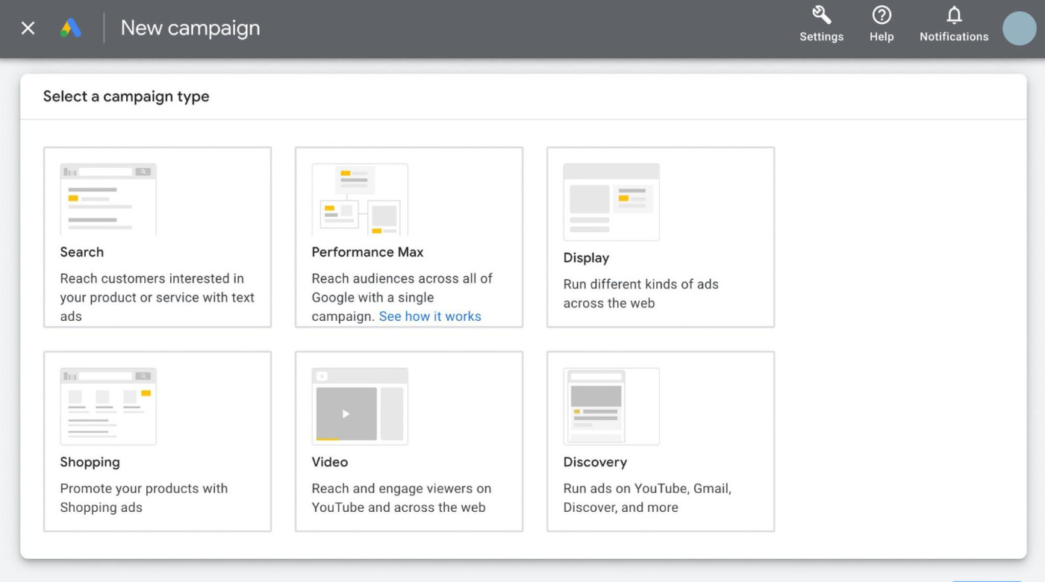Click the Performance Max illustration icon
The width and height of the screenshot is (1045, 582).
pyautogui.click(x=360, y=199)
